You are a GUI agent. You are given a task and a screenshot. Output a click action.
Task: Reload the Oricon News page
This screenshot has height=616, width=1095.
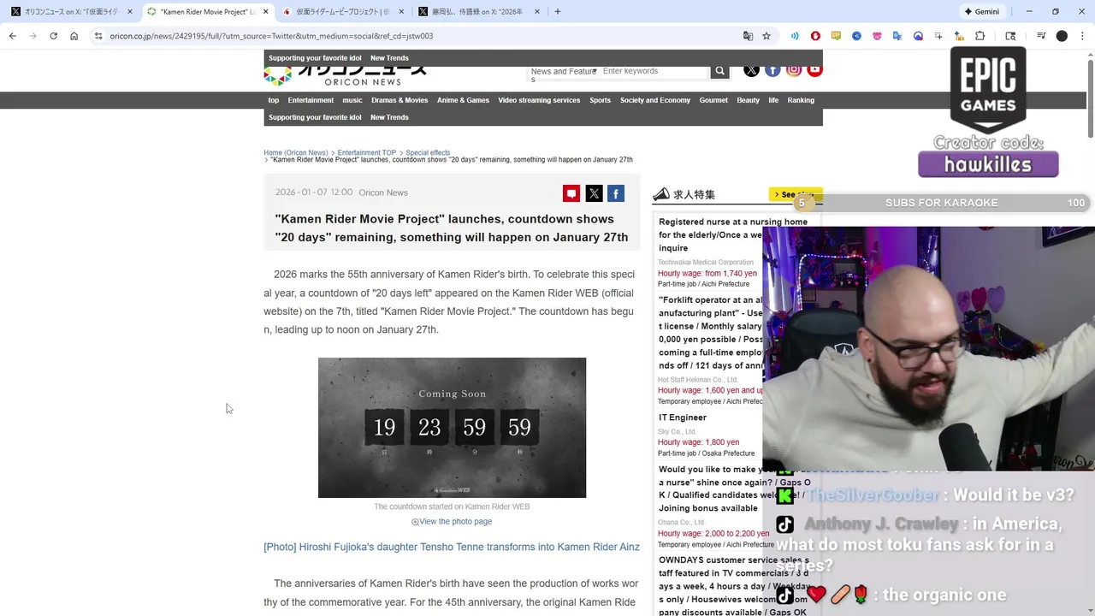point(53,36)
